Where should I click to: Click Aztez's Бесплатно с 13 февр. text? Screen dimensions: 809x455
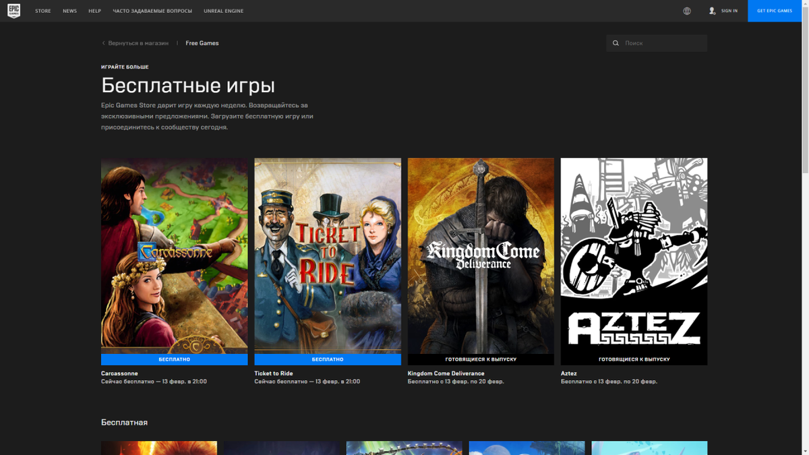pos(609,382)
